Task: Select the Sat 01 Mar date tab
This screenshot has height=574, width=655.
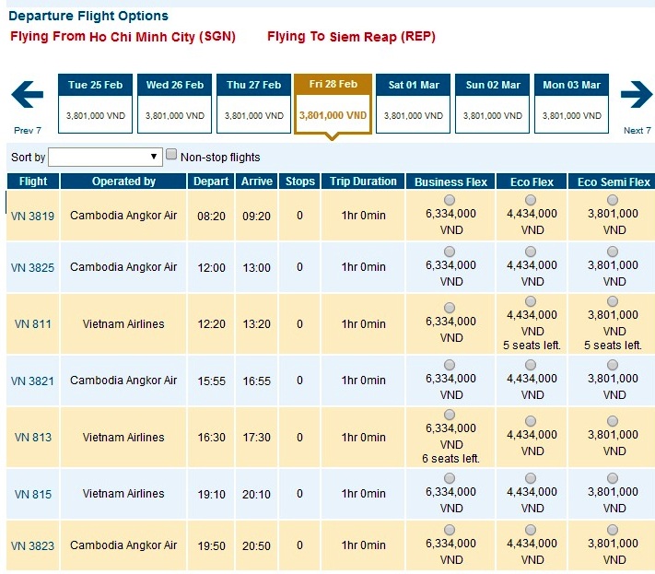Action: pos(415,101)
